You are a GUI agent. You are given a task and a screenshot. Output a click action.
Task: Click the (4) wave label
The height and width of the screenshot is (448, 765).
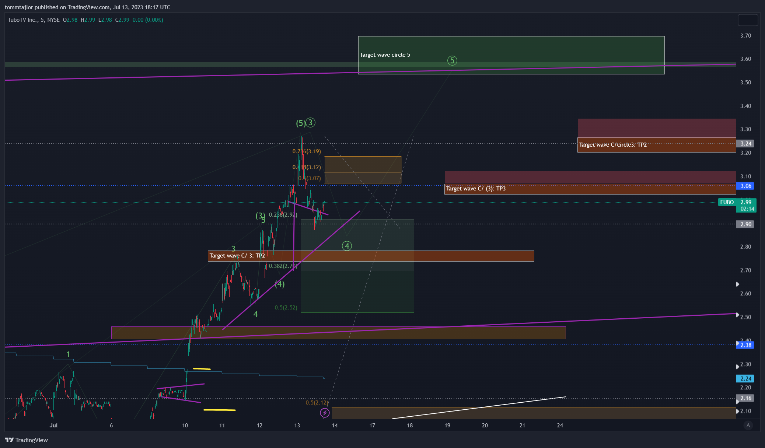coord(280,284)
